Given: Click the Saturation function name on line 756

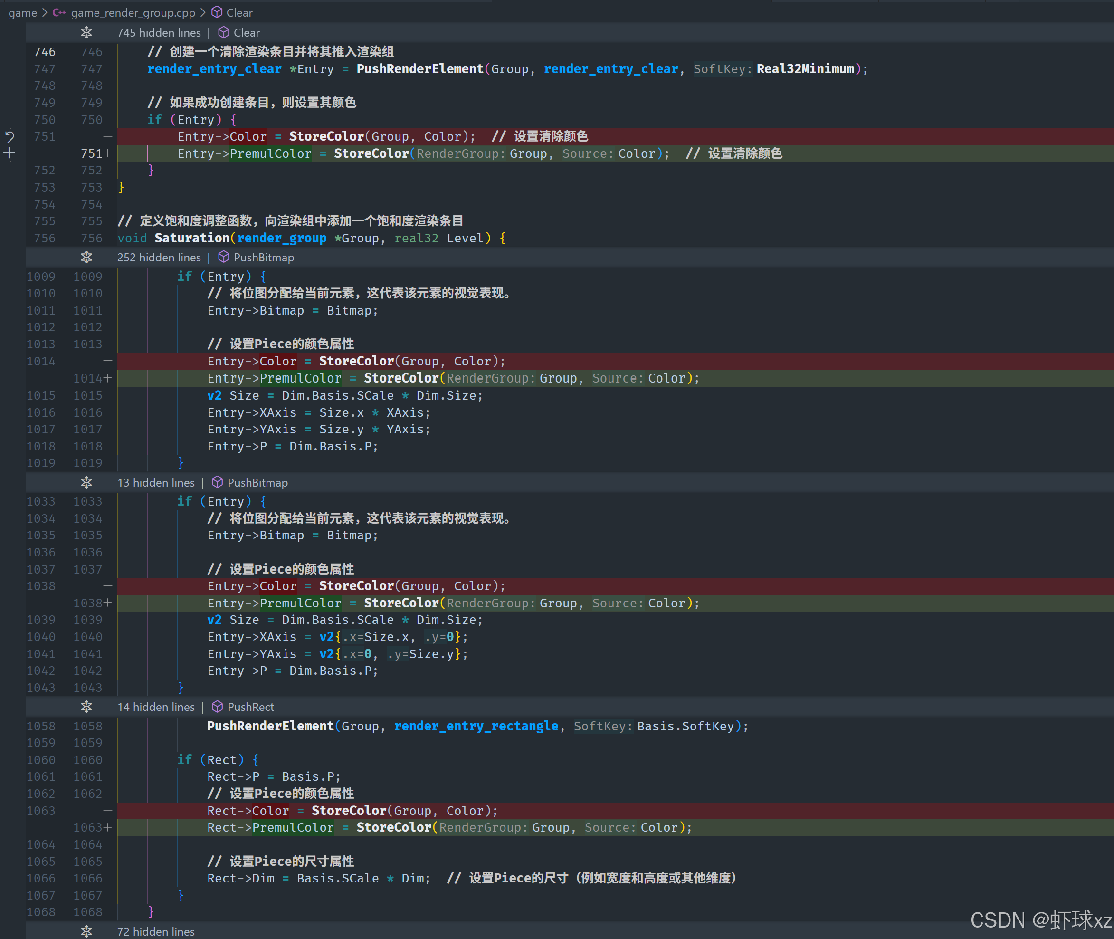Looking at the screenshot, I should [191, 238].
